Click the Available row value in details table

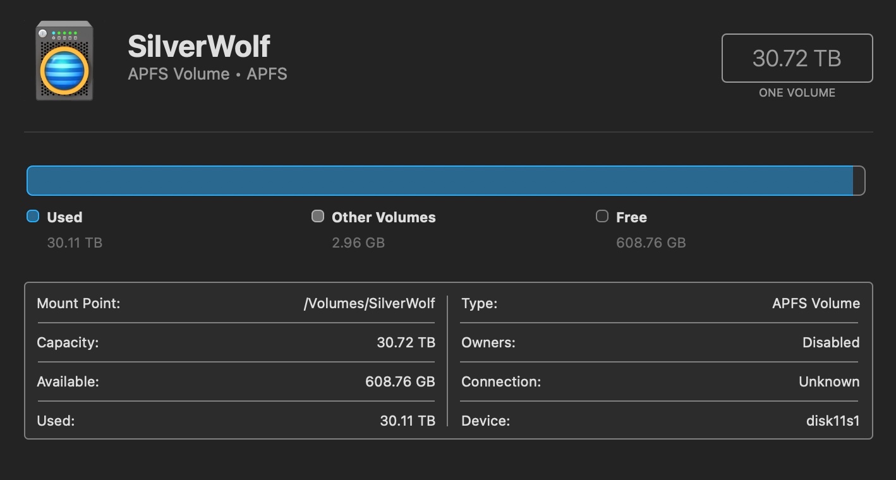pos(400,381)
